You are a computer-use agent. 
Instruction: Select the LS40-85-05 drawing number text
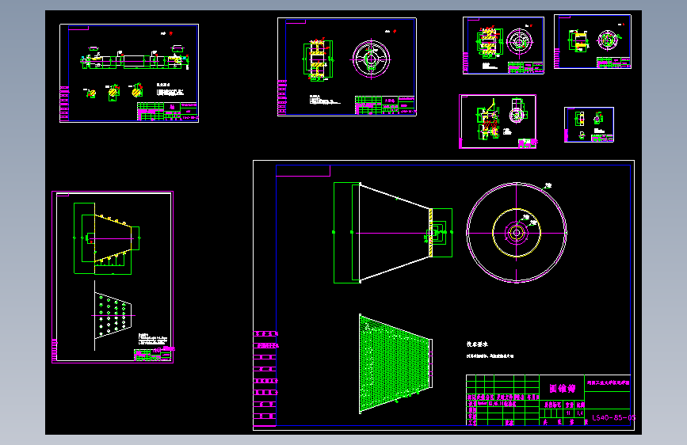pyautogui.click(x=613, y=417)
